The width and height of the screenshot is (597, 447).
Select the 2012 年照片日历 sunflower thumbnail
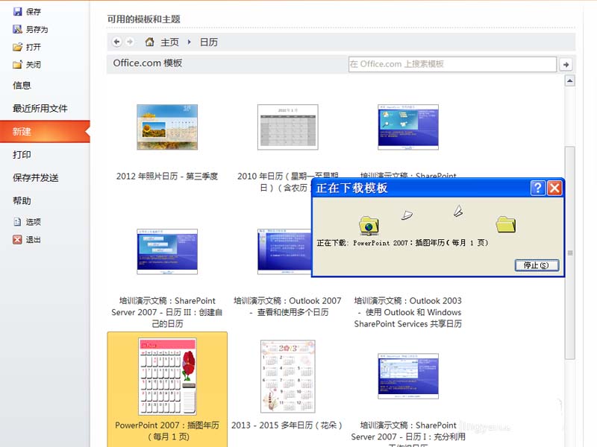coord(167,127)
